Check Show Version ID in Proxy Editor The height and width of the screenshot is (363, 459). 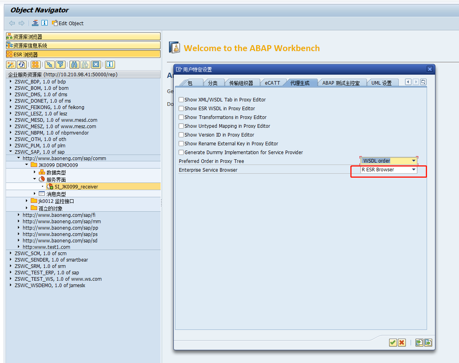[x=181, y=135]
